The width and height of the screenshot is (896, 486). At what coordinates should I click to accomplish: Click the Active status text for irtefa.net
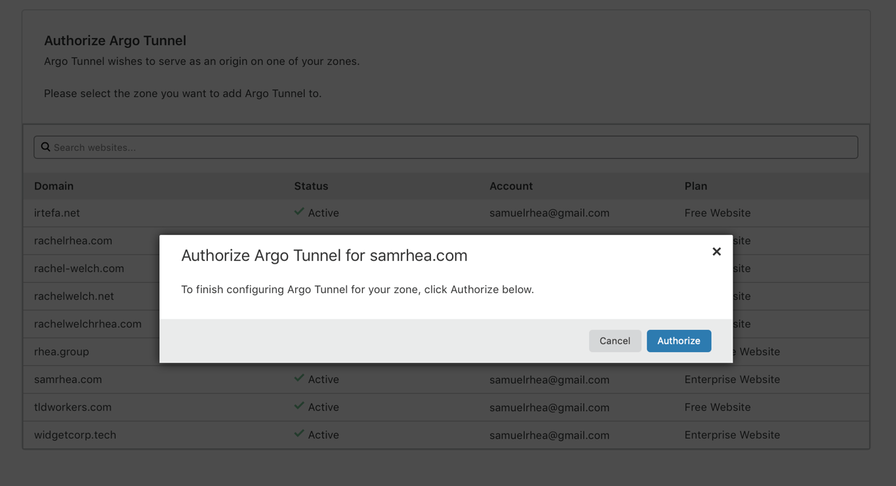323,213
